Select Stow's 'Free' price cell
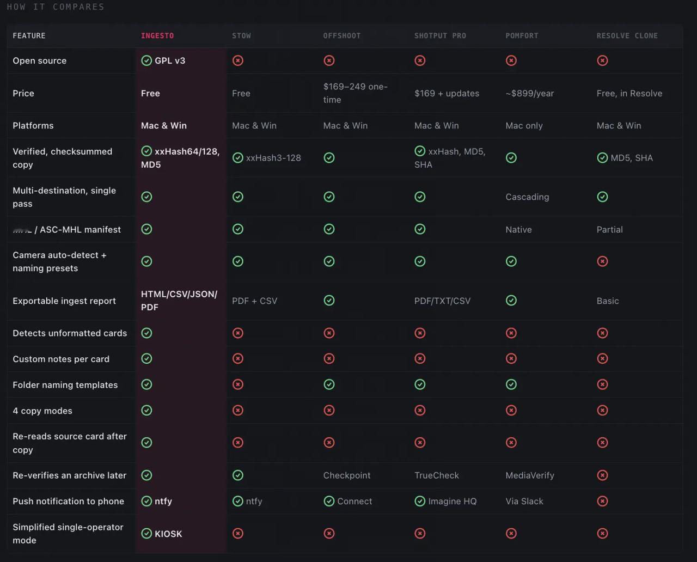 coord(241,93)
